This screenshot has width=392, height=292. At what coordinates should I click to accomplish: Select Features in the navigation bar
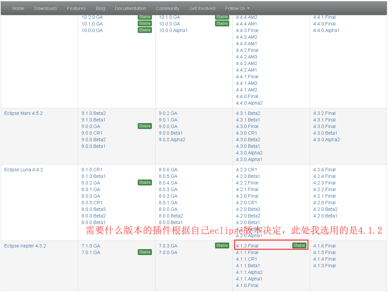(76, 8)
